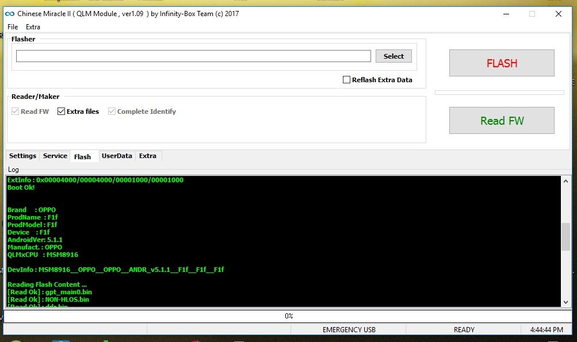
Task: Enable the Reflash Extra Data checkbox
Action: click(346, 80)
